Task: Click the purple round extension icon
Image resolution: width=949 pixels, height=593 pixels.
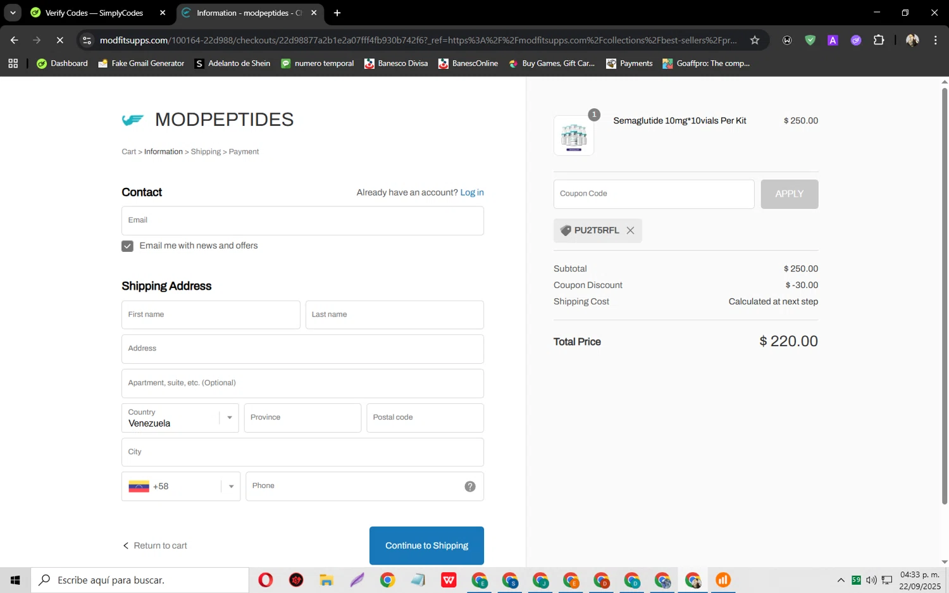Action: click(x=856, y=40)
